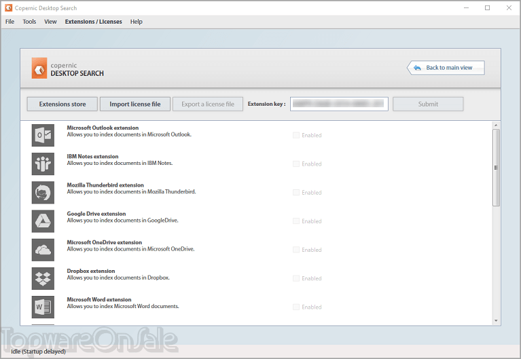
Task: Click 'Allows you to index documents in Dropbox.'
Action: [x=118, y=278]
